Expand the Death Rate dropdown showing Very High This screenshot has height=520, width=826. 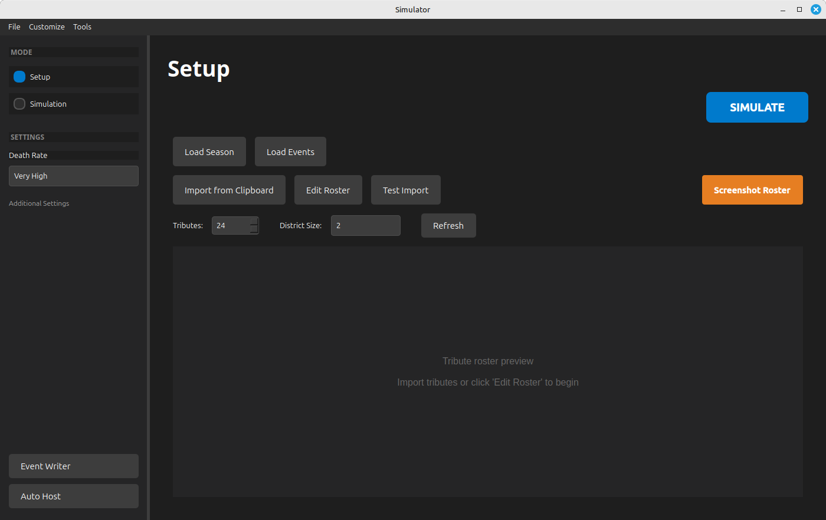point(74,176)
